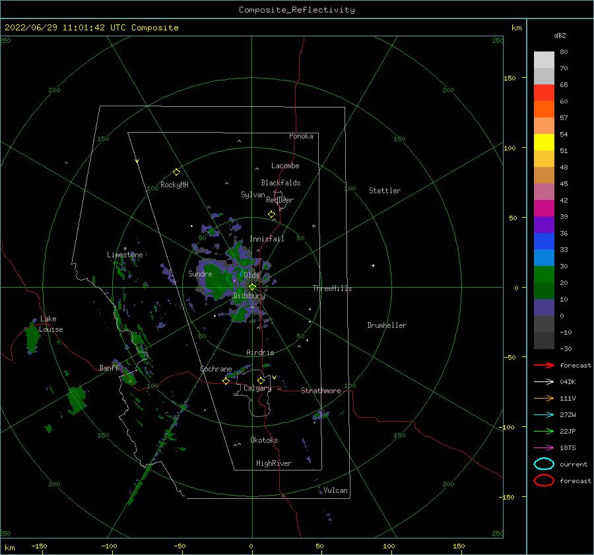This screenshot has width=594, height=555.
Task: Click the 80 value on dBZ scale
Action: tap(564, 52)
